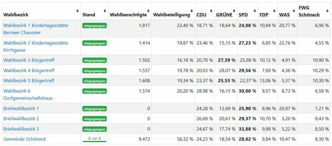Open Wahlbezirk 2 Kindertagesstätte Kirchgasse link
332x146 pixels.
point(36,46)
